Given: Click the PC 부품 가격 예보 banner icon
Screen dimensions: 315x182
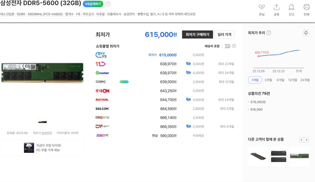Looking at the screenshot, I should coord(29,148).
